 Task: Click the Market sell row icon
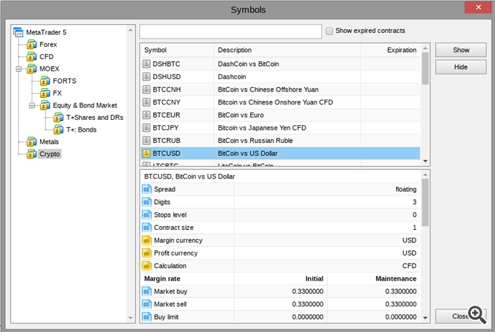147,304
